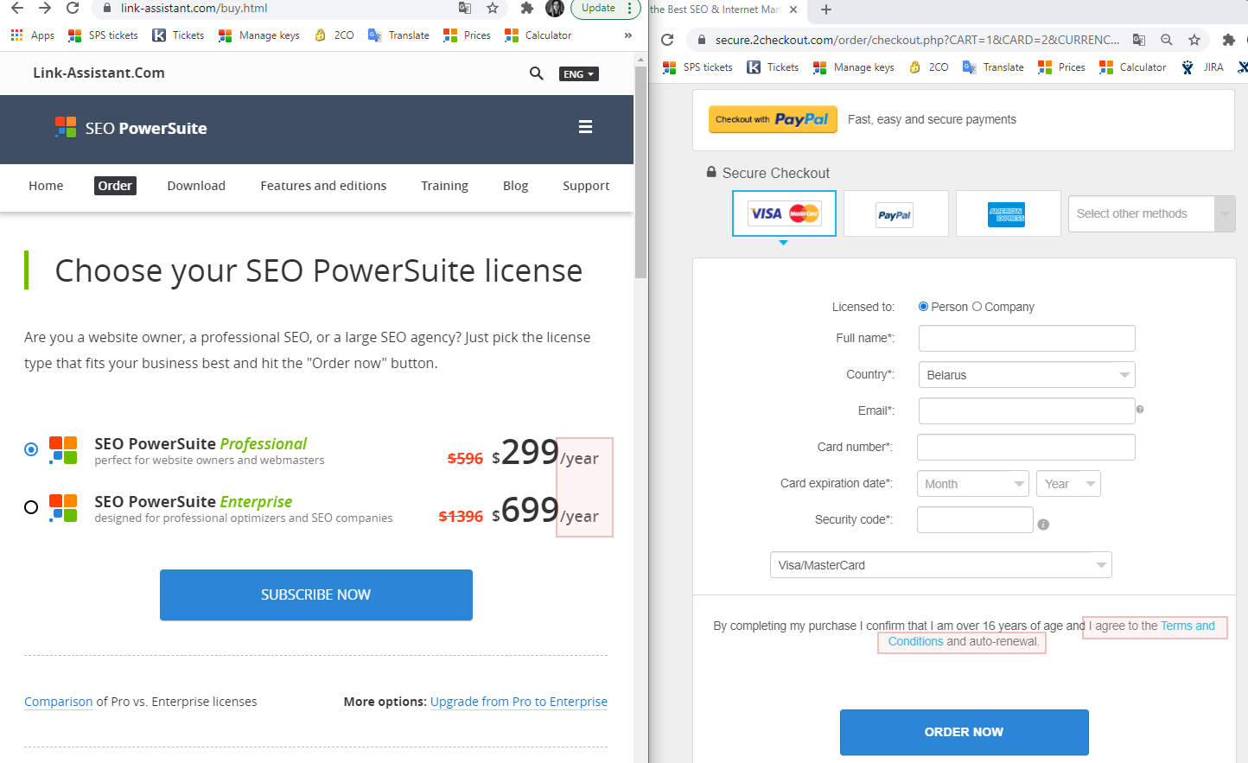
Task: Go back in the left browser window
Action: [x=17, y=8]
